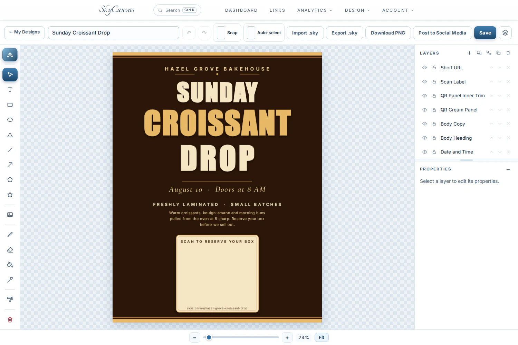Go to Links in top navigation

[x=277, y=10]
